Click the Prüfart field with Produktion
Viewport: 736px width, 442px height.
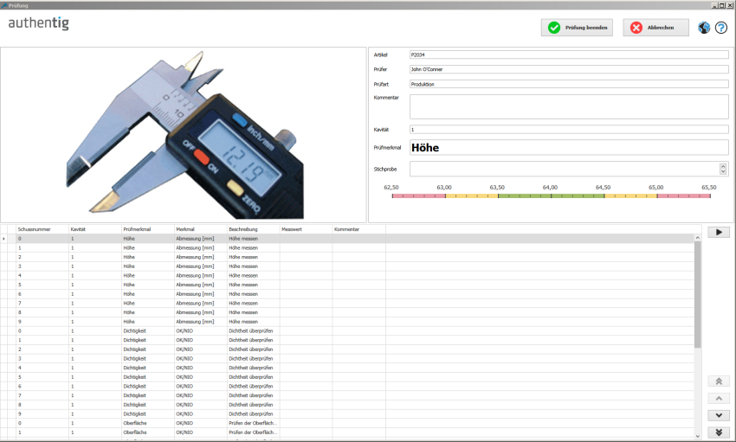point(569,85)
